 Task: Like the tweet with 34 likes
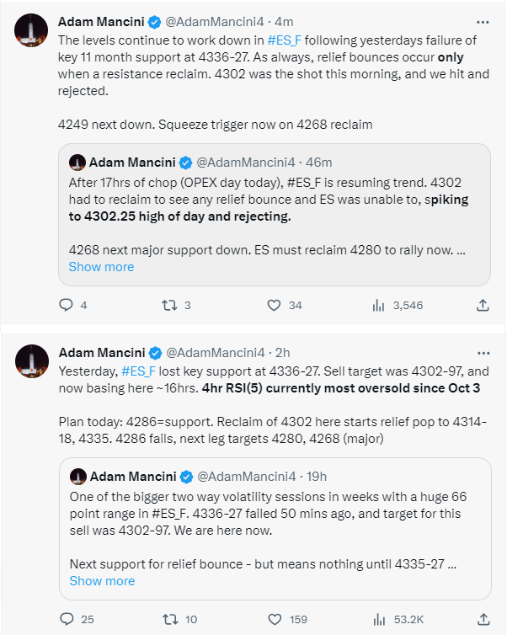pyautogui.click(x=275, y=305)
